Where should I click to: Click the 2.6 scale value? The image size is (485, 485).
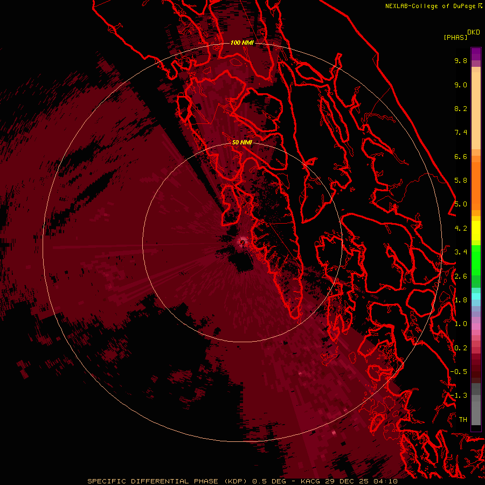461,276
